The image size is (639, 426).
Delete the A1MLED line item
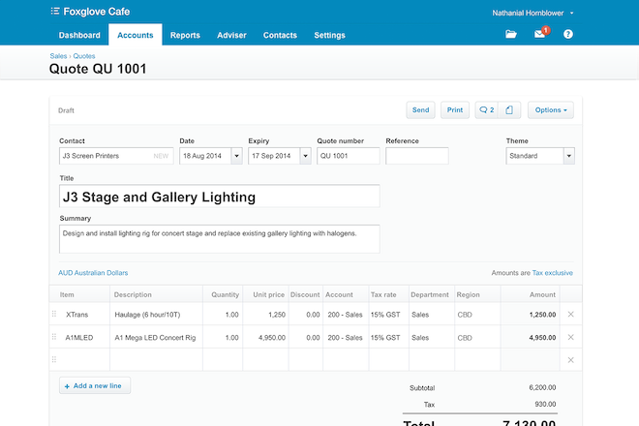[x=570, y=338]
